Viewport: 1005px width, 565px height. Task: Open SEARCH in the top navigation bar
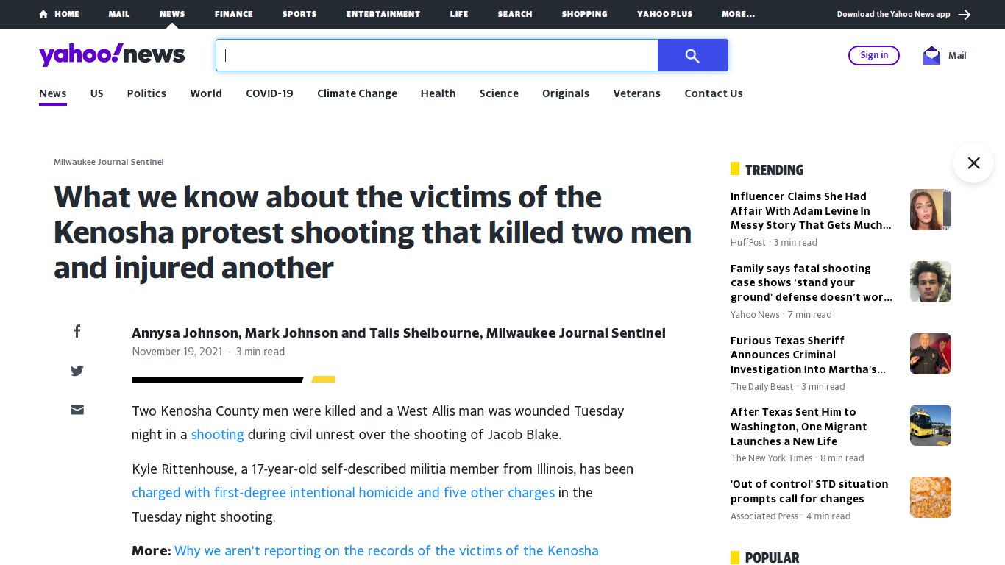click(515, 14)
